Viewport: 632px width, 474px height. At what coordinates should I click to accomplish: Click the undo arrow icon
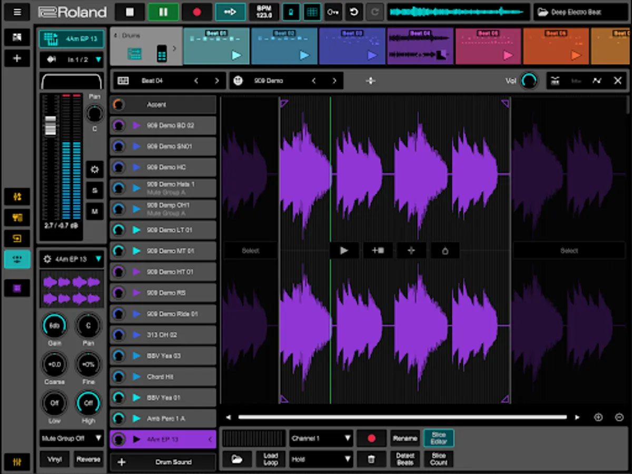[x=354, y=12]
